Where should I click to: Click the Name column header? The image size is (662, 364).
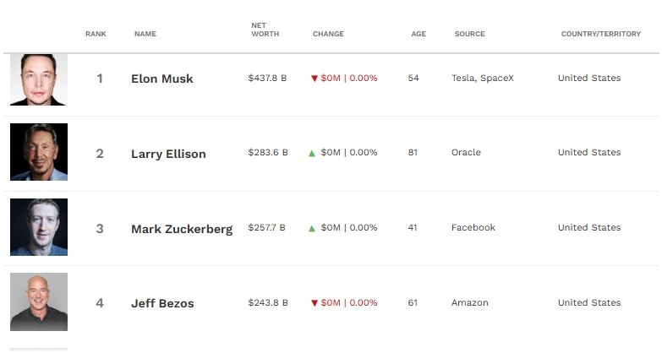click(x=145, y=34)
